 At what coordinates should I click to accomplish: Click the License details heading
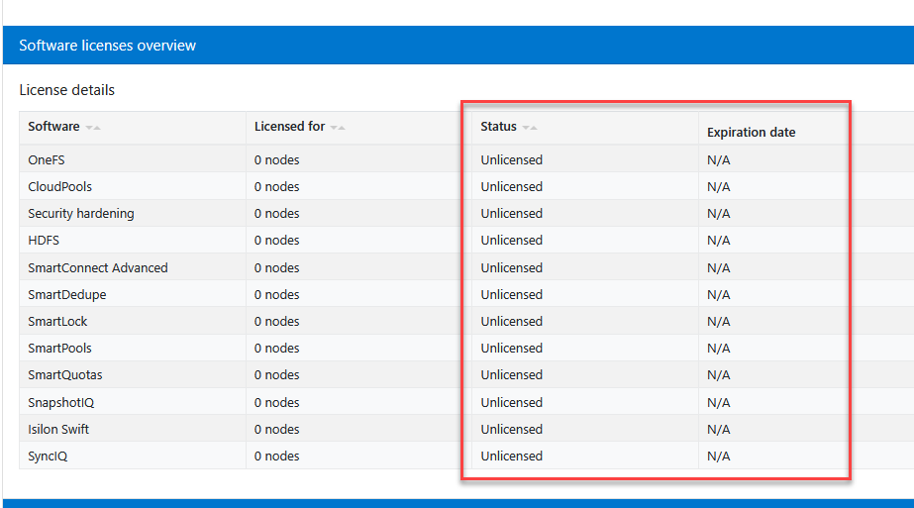tap(67, 90)
